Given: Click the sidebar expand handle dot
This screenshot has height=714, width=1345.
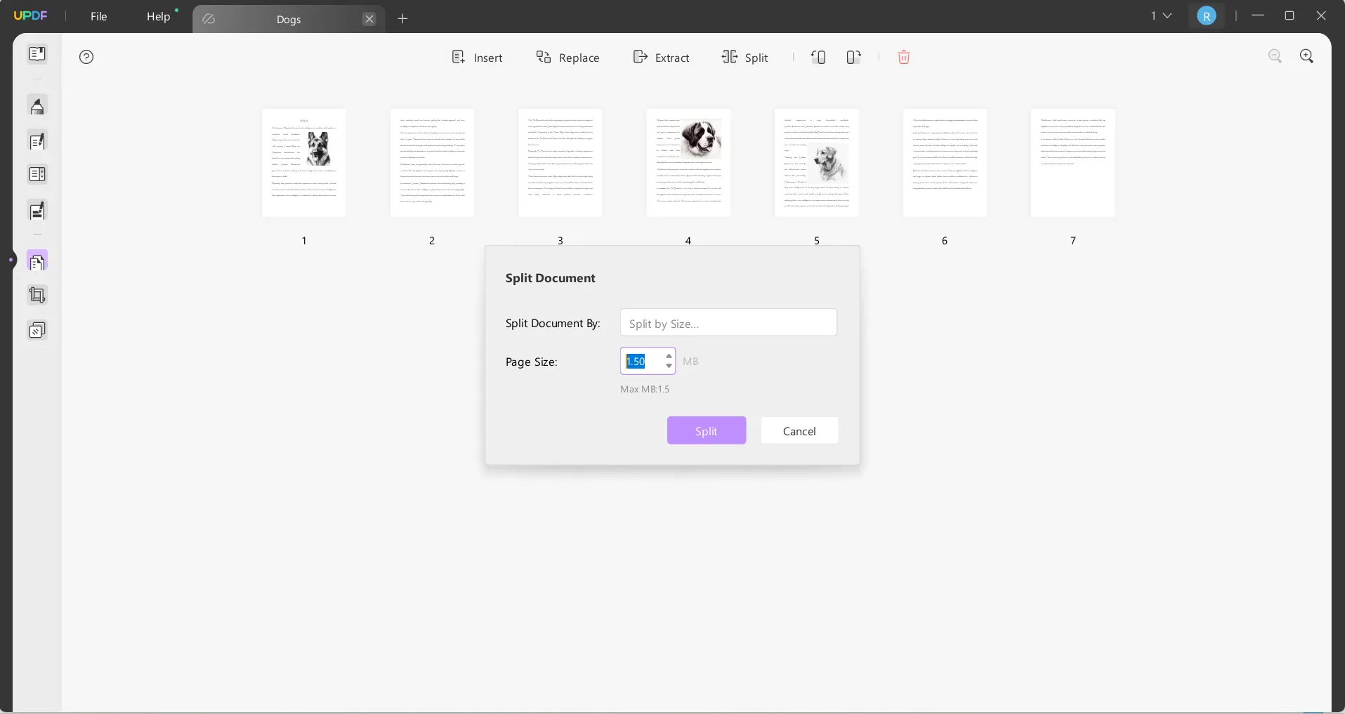Looking at the screenshot, I should (11, 260).
